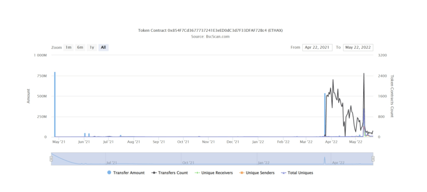Click the Oct '21 navigator label

click(x=188, y=162)
